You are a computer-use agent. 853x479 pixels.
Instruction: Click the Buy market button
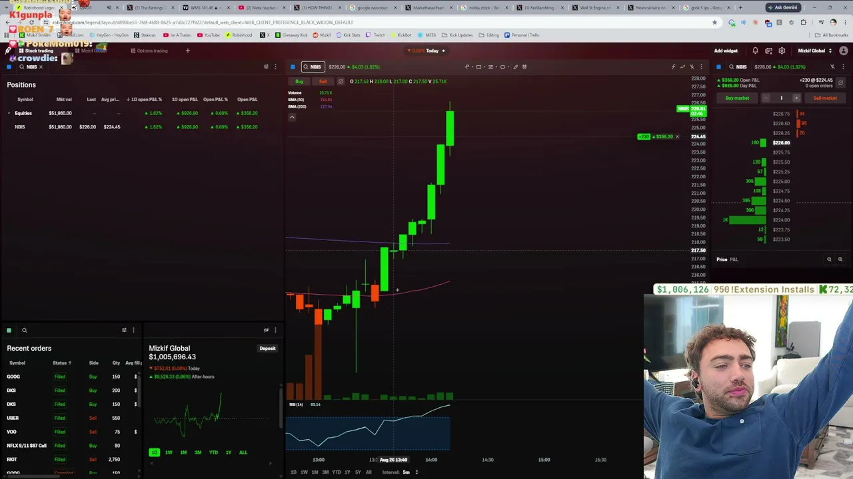737,98
